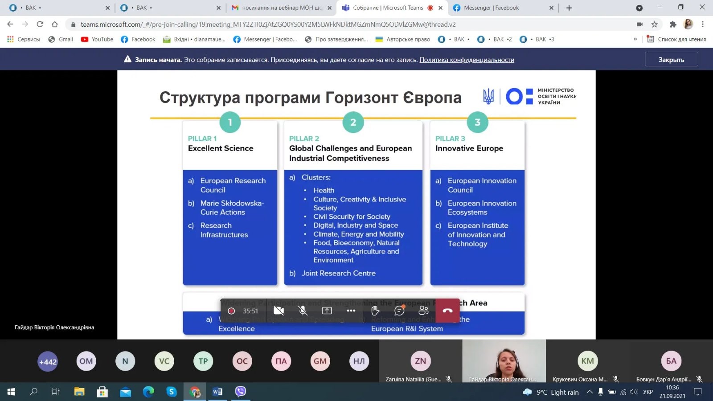Open Word from taskbar
The width and height of the screenshot is (713, 401).
217,392
